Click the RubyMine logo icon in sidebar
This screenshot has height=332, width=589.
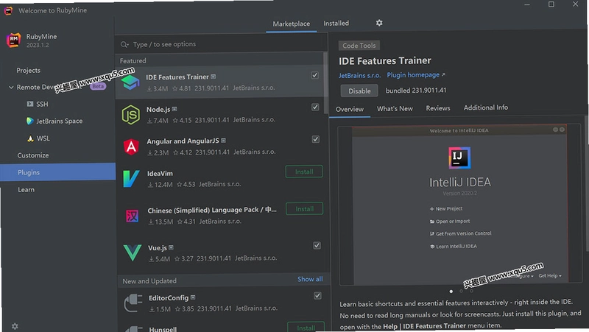13,40
